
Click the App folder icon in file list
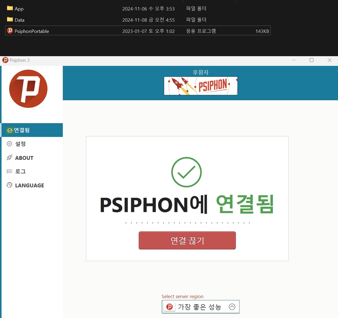click(x=10, y=8)
